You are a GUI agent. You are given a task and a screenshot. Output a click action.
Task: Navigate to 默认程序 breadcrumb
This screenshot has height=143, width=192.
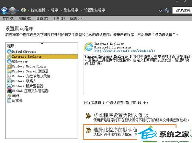71,10
